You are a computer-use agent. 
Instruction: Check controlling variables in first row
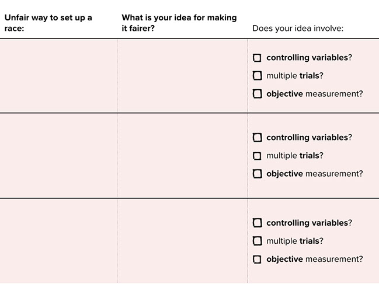click(x=257, y=58)
